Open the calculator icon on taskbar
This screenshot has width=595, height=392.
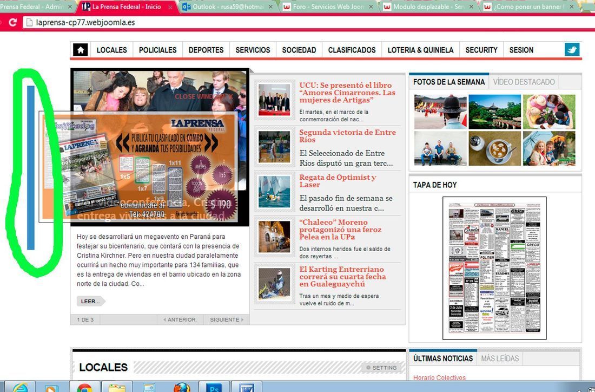coord(149,387)
